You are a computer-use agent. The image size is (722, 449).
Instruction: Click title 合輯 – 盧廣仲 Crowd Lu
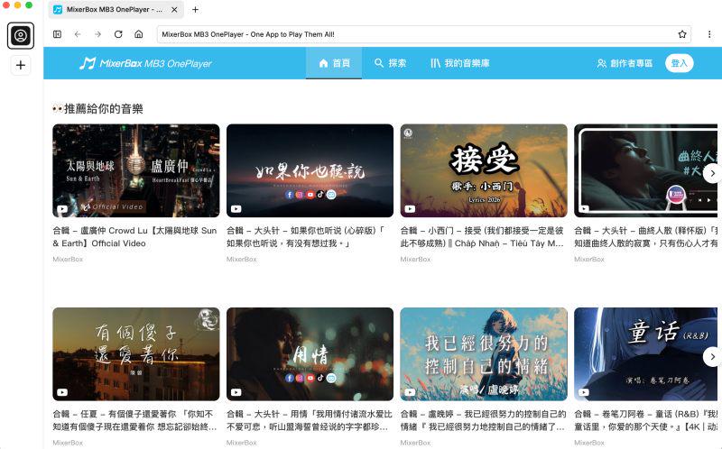(x=134, y=237)
